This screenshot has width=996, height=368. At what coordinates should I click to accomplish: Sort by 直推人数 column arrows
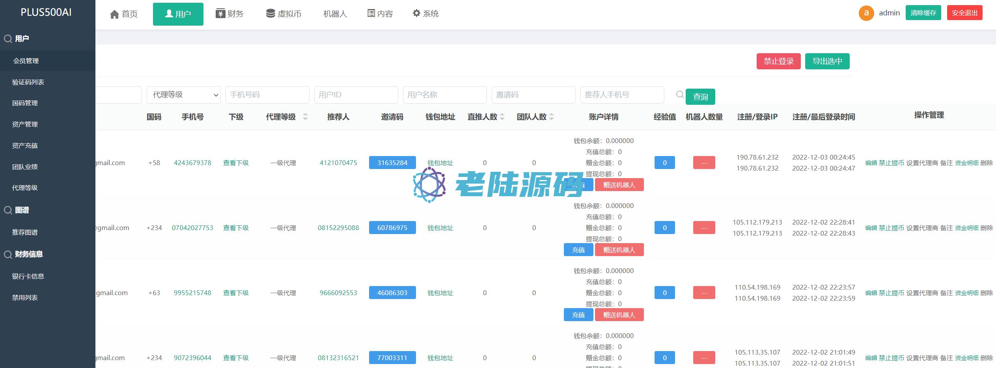click(502, 117)
